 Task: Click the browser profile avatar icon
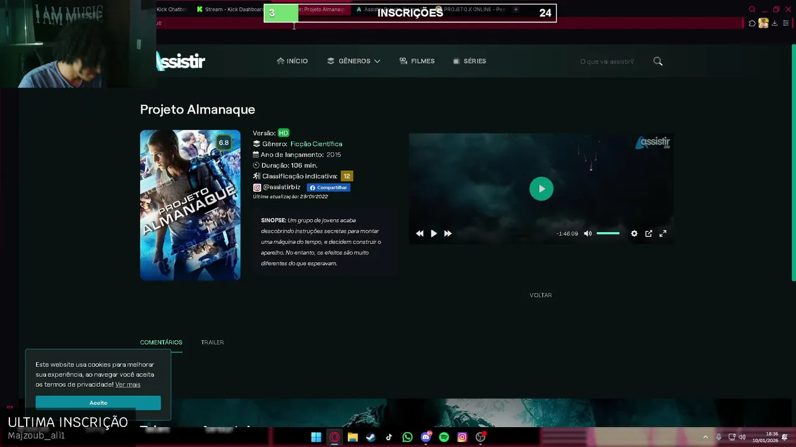[x=763, y=24]
